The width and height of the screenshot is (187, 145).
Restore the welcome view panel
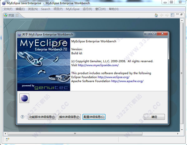pos(181,14)
